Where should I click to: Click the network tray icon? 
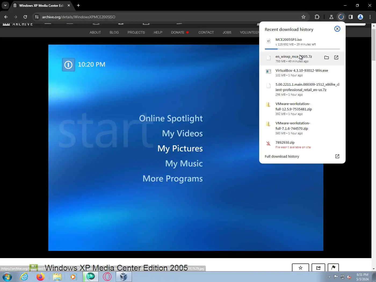click(342, 277)
